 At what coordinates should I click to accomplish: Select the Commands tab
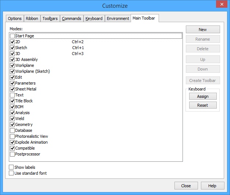(71, 18)
